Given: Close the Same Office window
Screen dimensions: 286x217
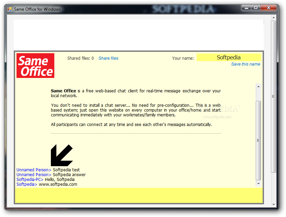Looking at the screenshot, I should tap(268, 8).
